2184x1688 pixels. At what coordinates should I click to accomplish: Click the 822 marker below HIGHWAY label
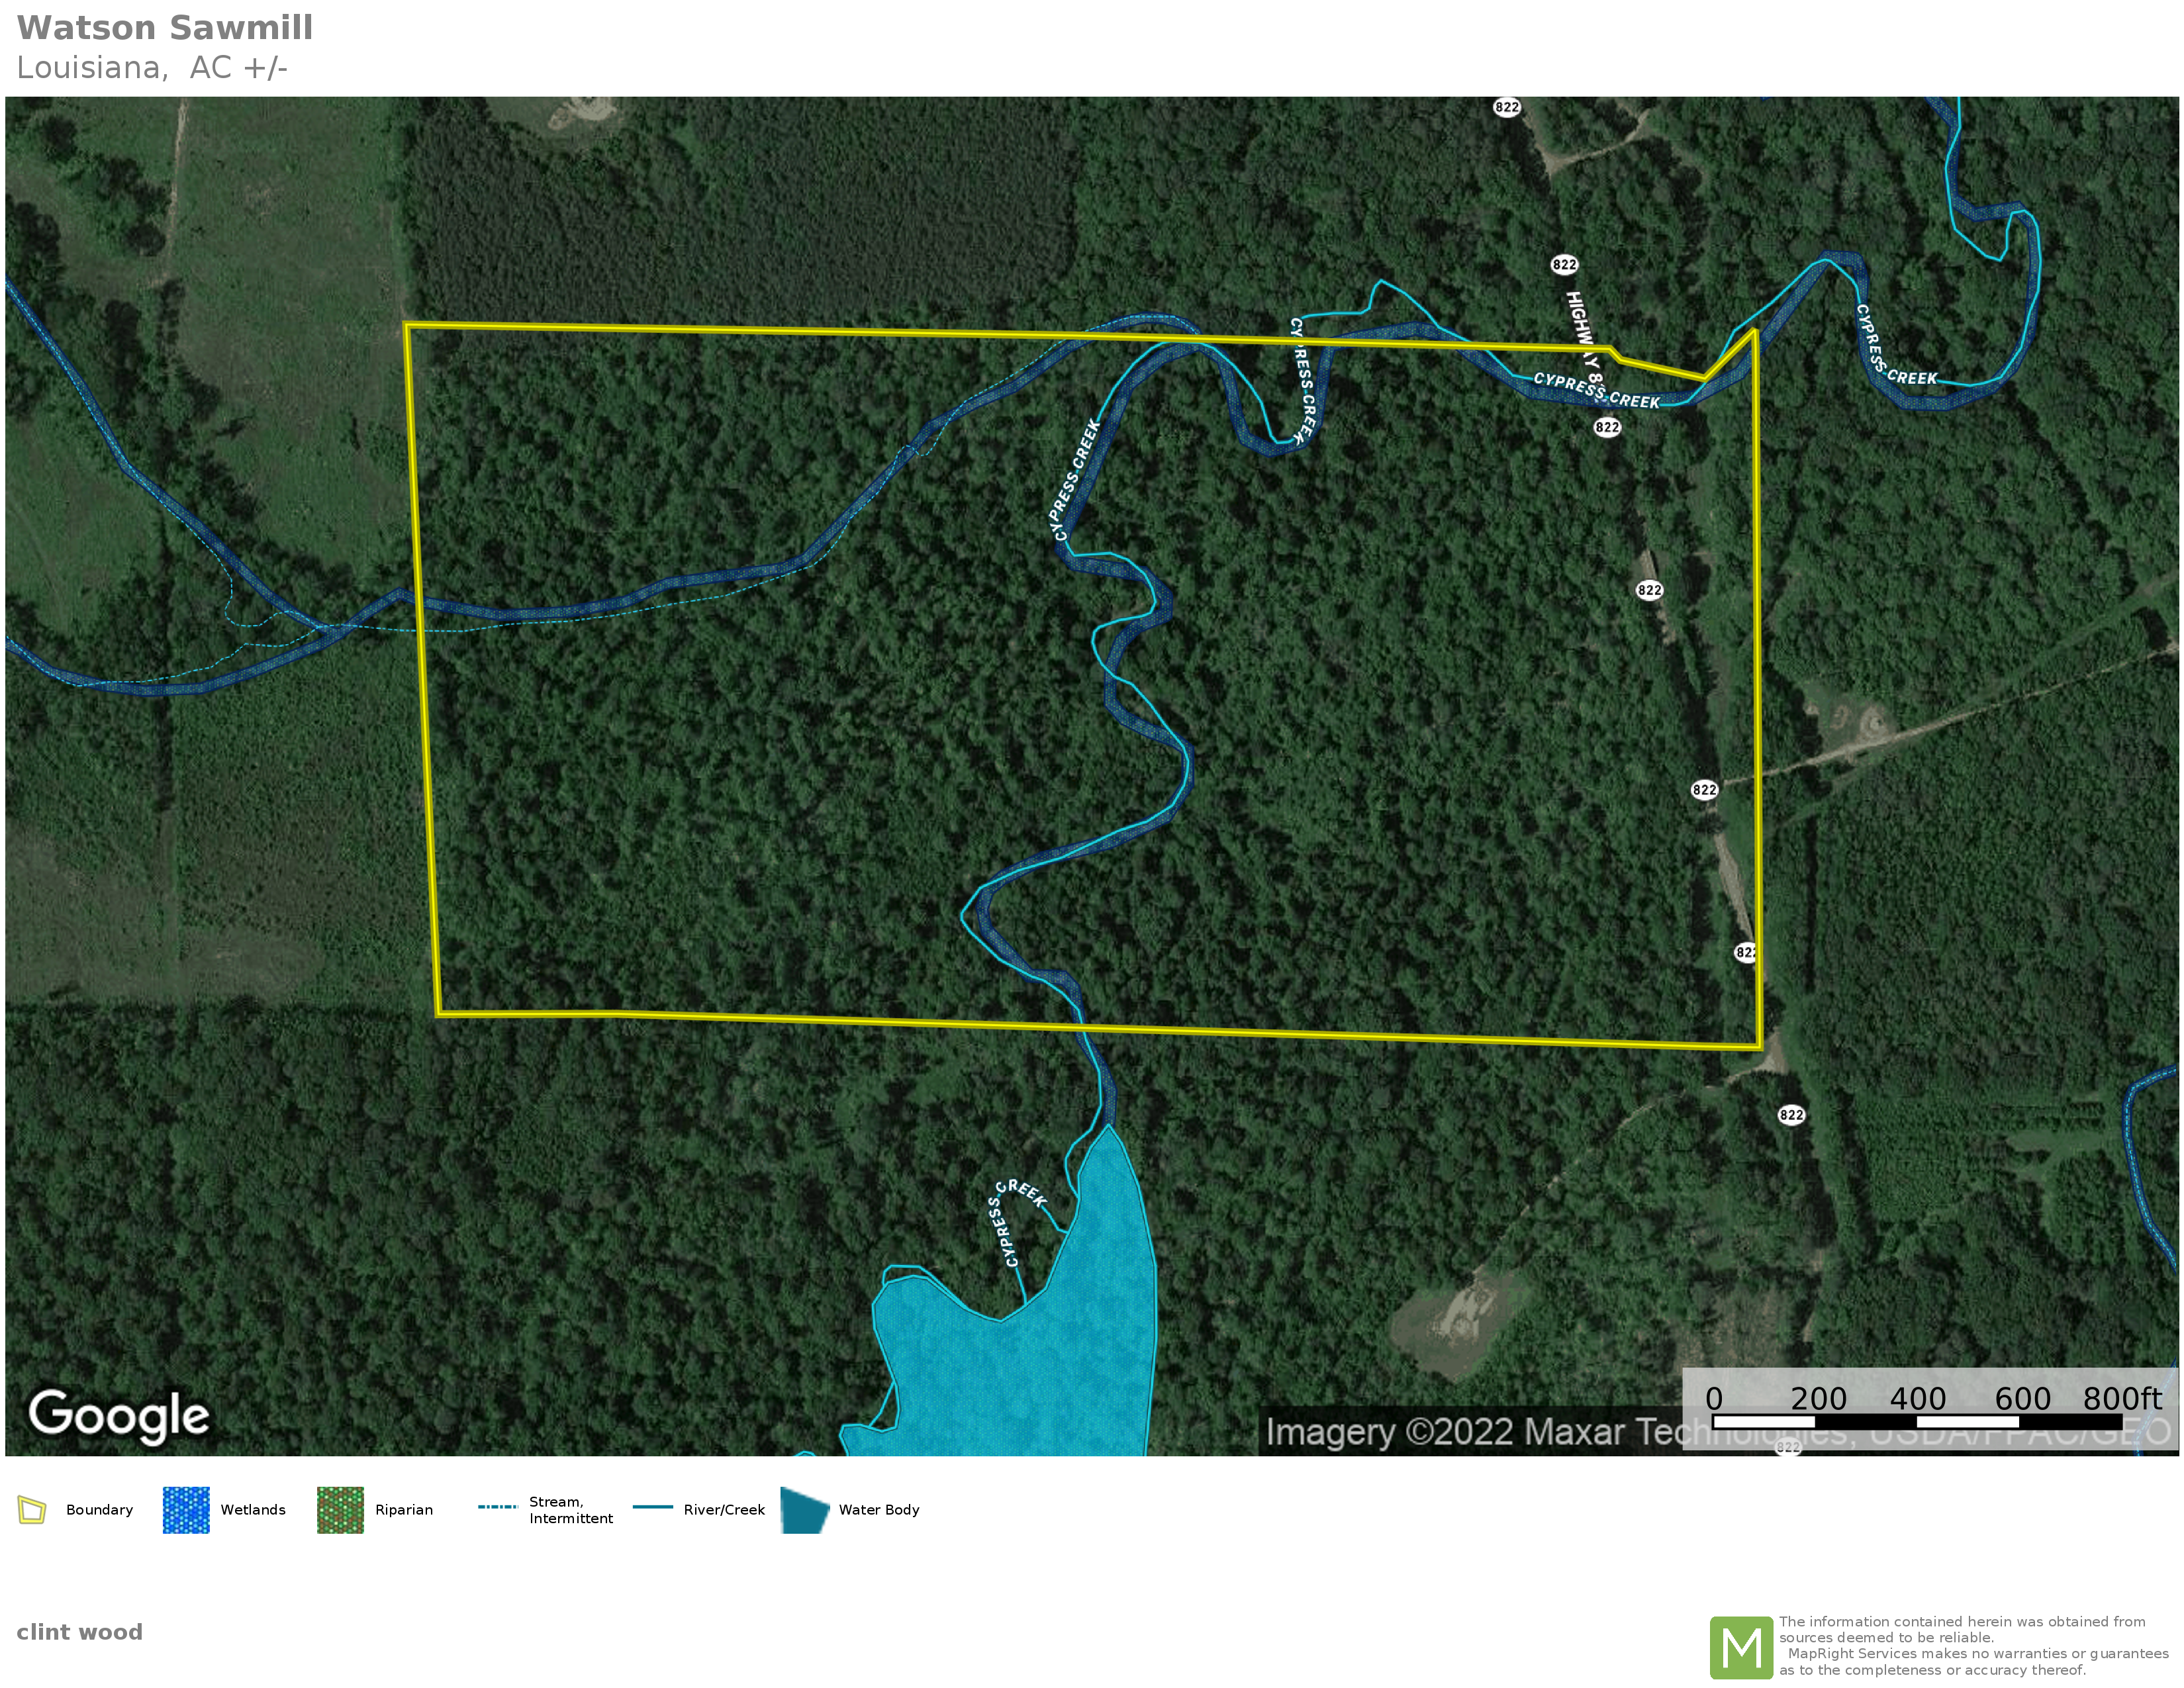1606,427
